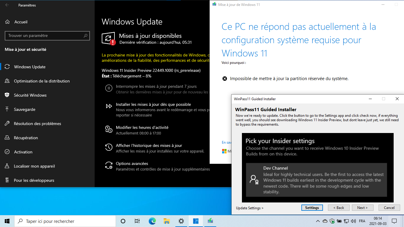Click the Dev Channel insider icon in the picture
404x227 pixels.
pos(254,179)
